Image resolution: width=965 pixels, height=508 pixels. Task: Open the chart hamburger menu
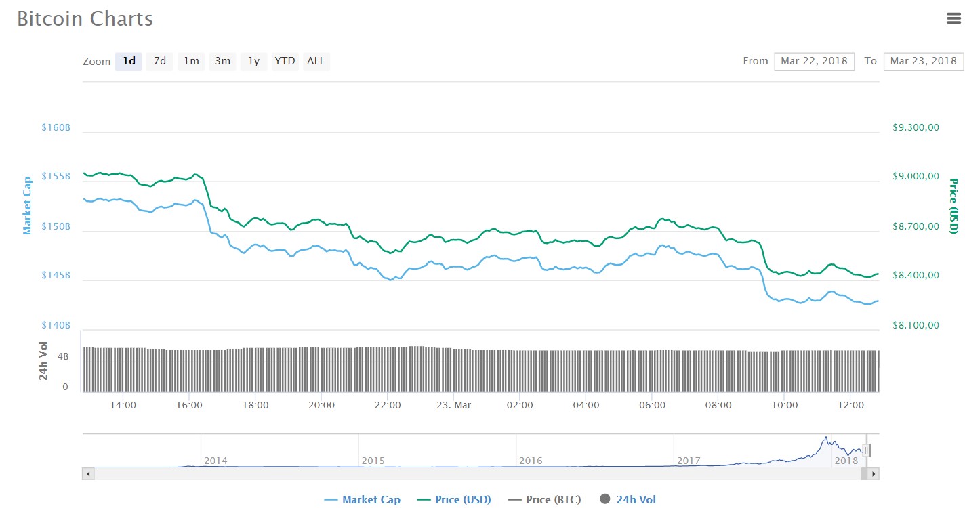coord(953,19)
